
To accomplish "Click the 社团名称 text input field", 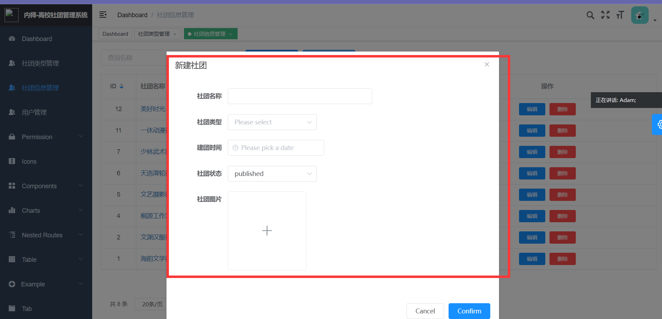I will (x=300, y=96).
